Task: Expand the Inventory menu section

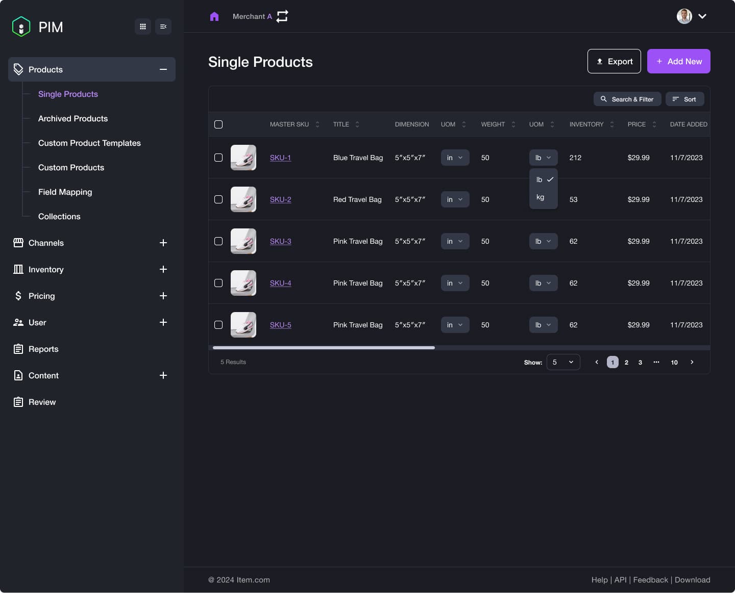Action: 163,269
